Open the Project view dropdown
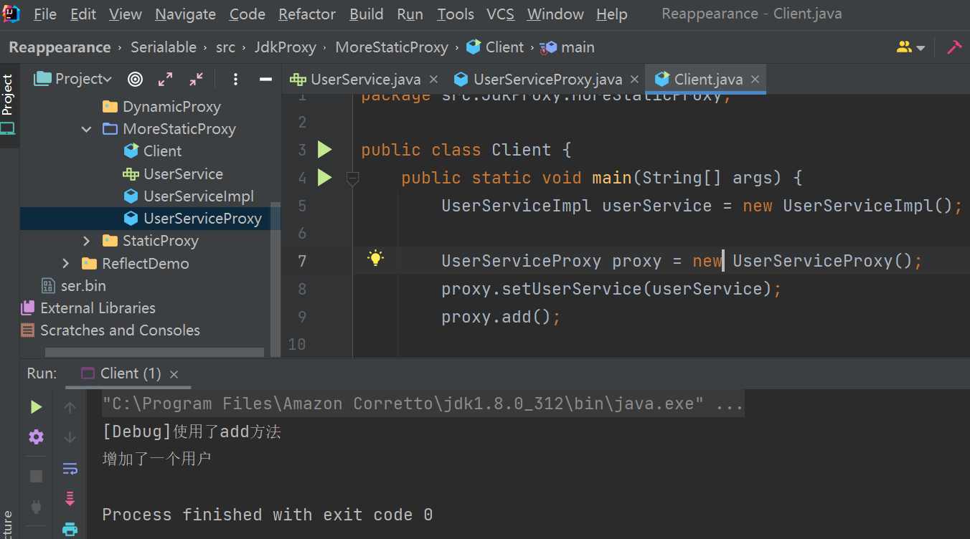Image resolution: width=970 pixels, height=539 pixels. [73, 79]
